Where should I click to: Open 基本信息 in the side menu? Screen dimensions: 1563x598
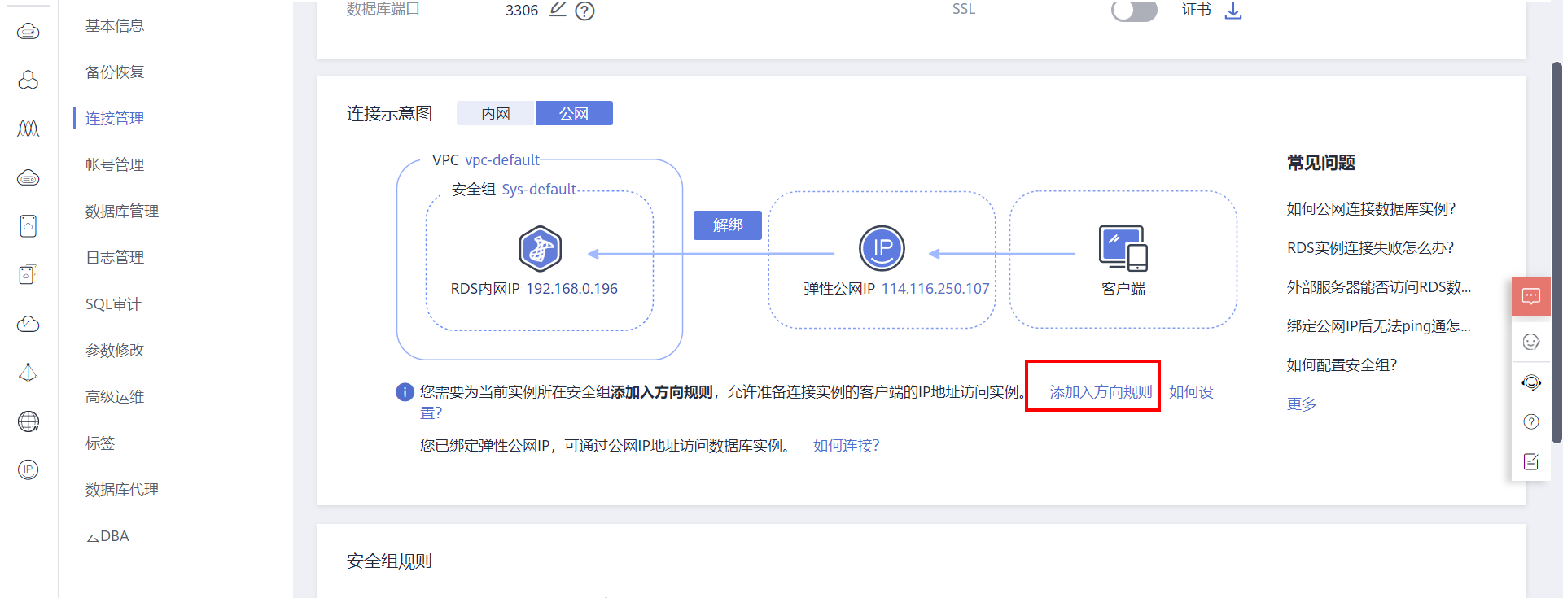tap(115, 26)
